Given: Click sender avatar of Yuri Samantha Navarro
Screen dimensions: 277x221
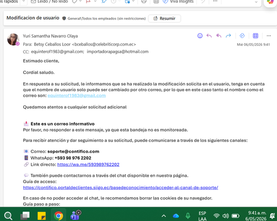Looking at the screenshot, I should point(13,39).
